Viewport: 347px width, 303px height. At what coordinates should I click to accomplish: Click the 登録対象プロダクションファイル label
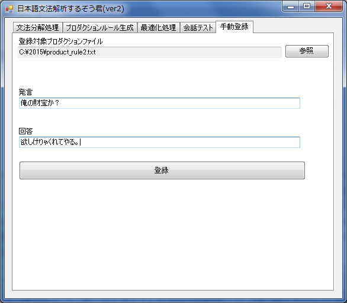click(60, 41)
